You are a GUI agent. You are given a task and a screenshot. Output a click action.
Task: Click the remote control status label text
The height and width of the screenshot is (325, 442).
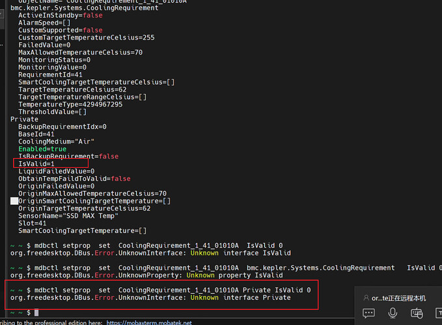(398, 298)
